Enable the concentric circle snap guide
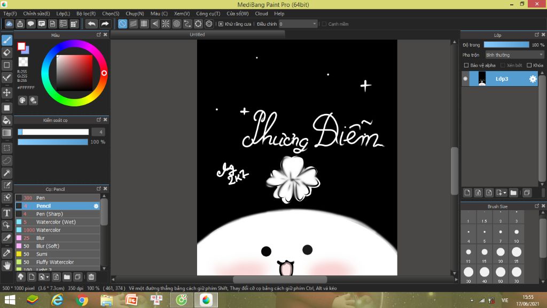547x308 pixels. click(176, 24)
